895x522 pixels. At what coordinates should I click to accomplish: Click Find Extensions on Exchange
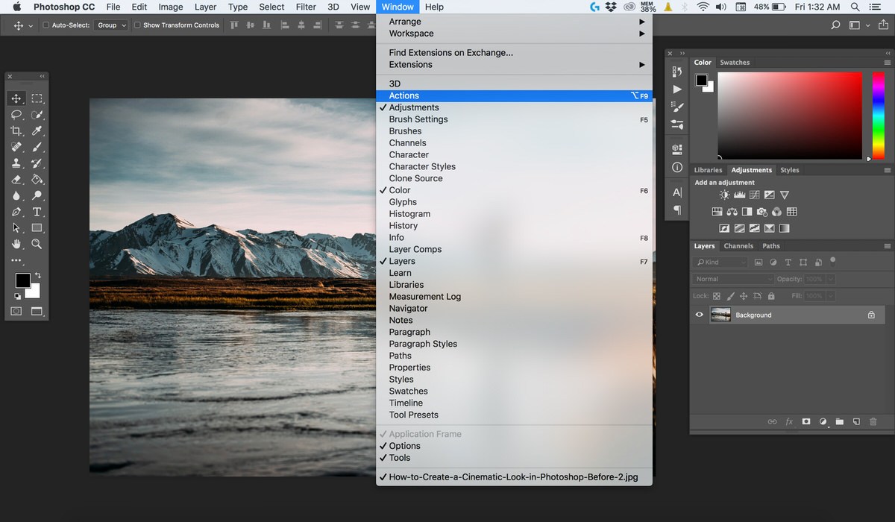(x=514, y=53)
